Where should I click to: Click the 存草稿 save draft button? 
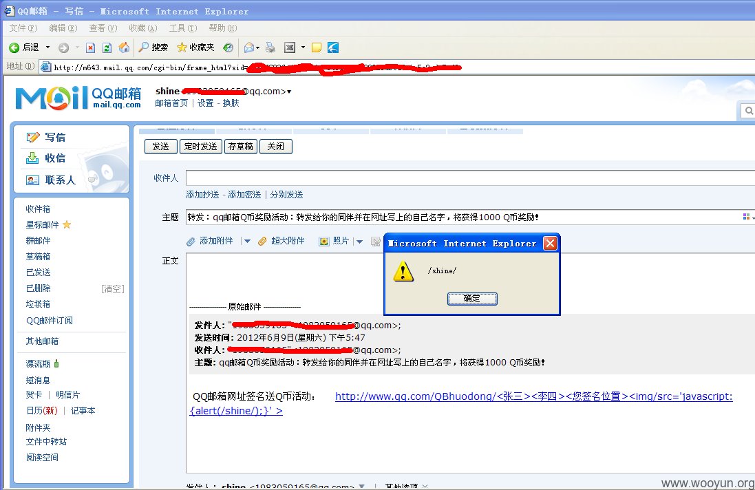coord(241,147)
